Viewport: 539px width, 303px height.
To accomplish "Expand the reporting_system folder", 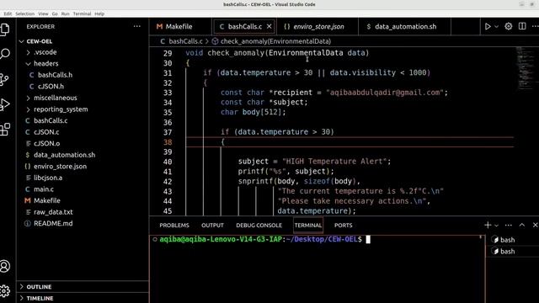I will [83, 109].
